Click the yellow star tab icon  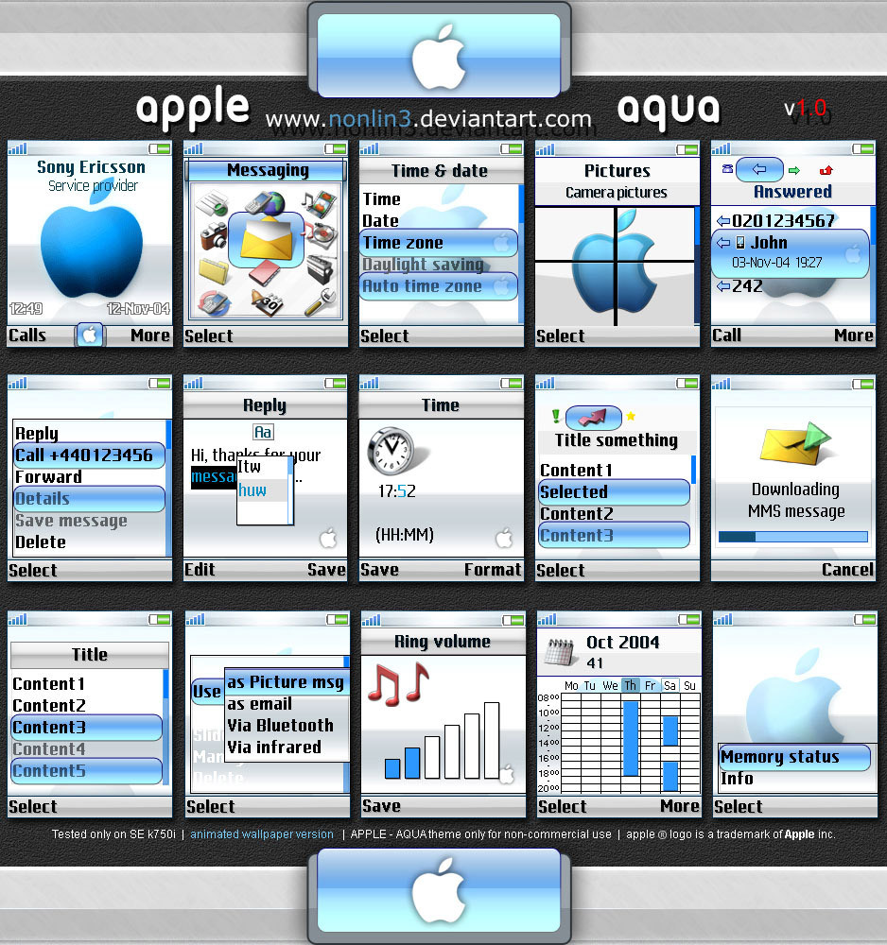[631, 416]
